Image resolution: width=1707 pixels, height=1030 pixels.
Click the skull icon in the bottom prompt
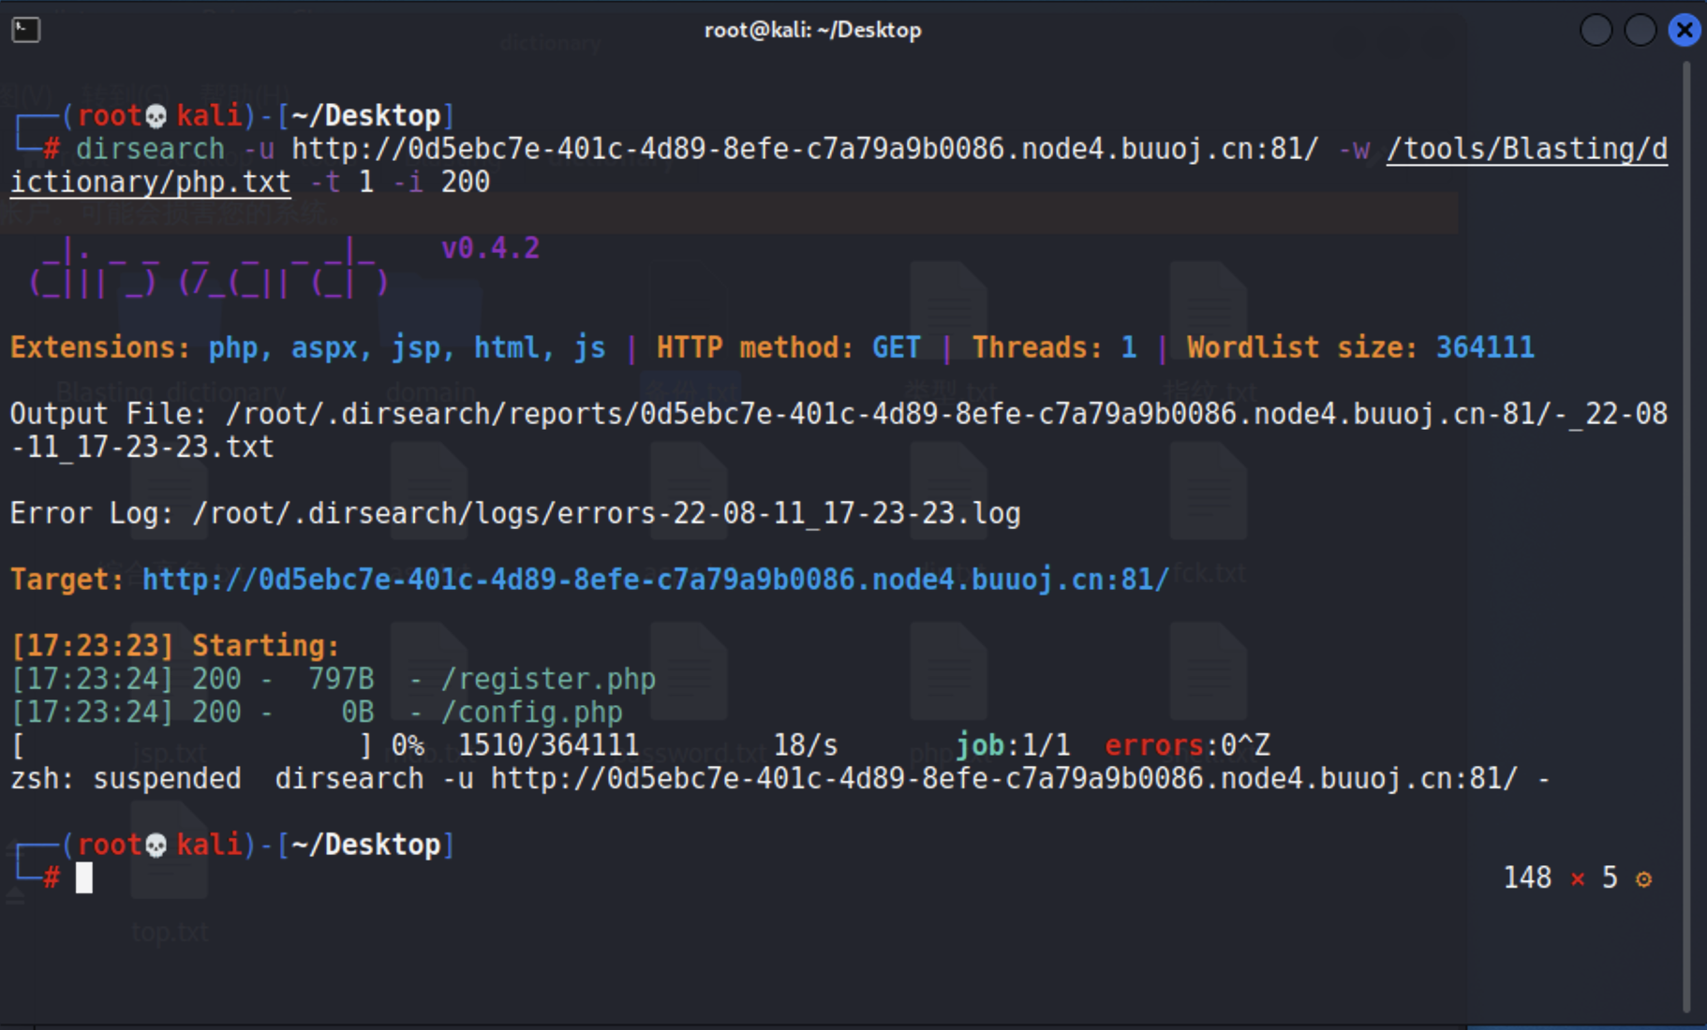coord(156,846)
